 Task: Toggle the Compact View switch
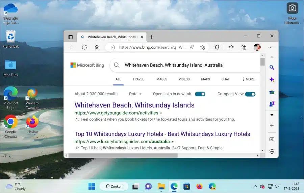coord(250,94)
